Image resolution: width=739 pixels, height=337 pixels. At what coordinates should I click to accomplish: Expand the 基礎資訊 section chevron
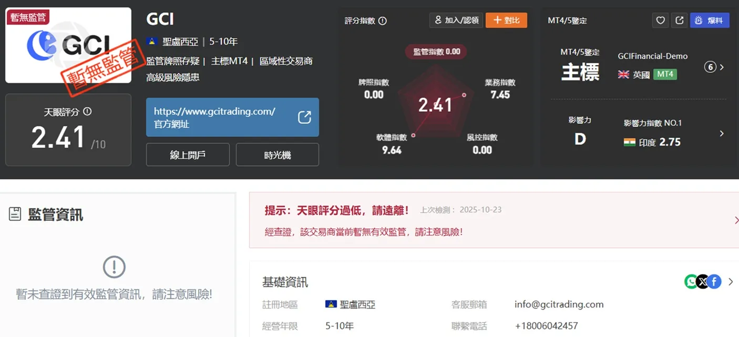pyautogui.click(x=731, y=282)
